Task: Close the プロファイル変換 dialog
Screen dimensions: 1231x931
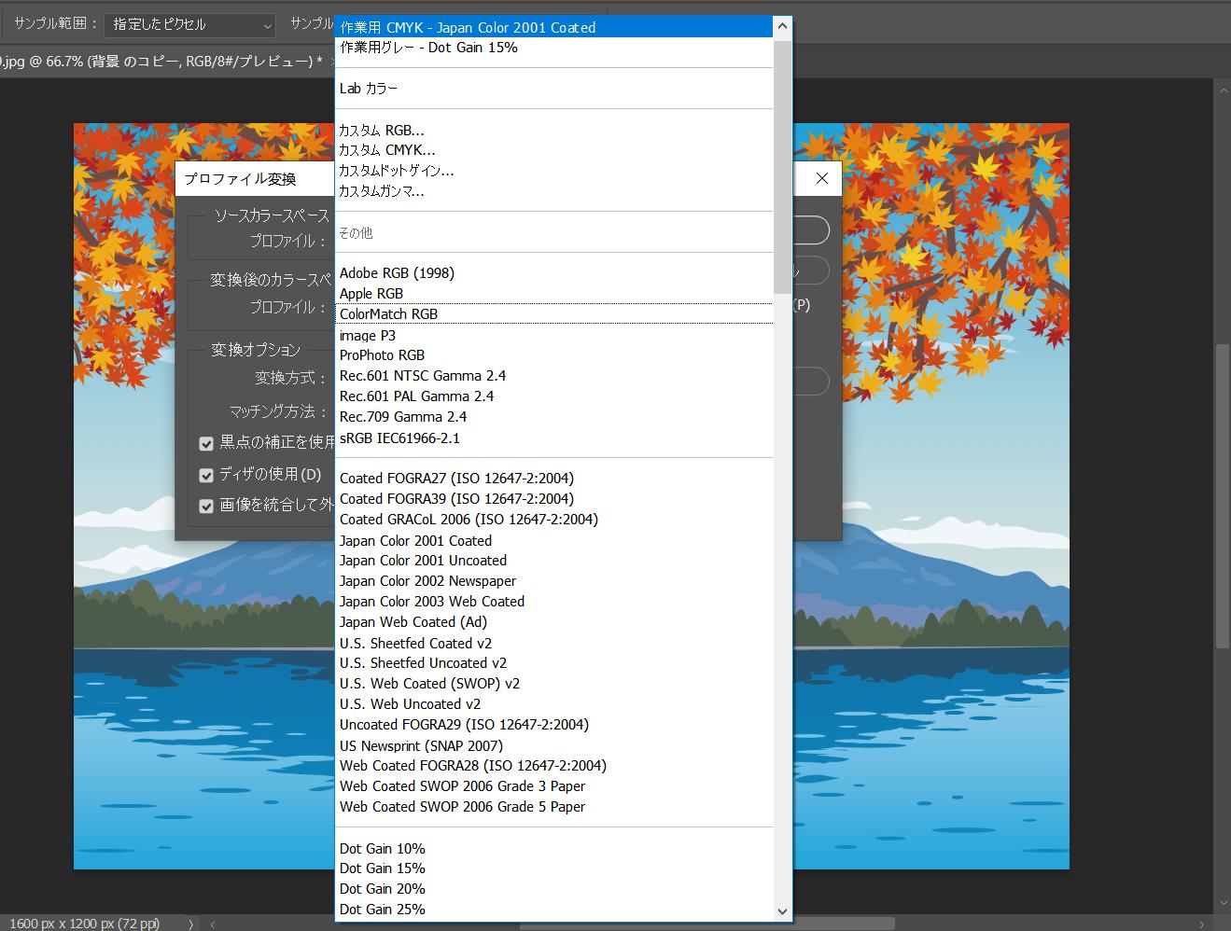Action: (x=821, y=178)
